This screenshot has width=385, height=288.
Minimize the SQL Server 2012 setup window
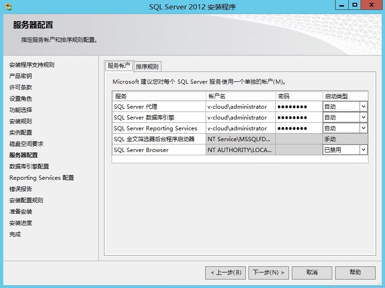[342, 5]
